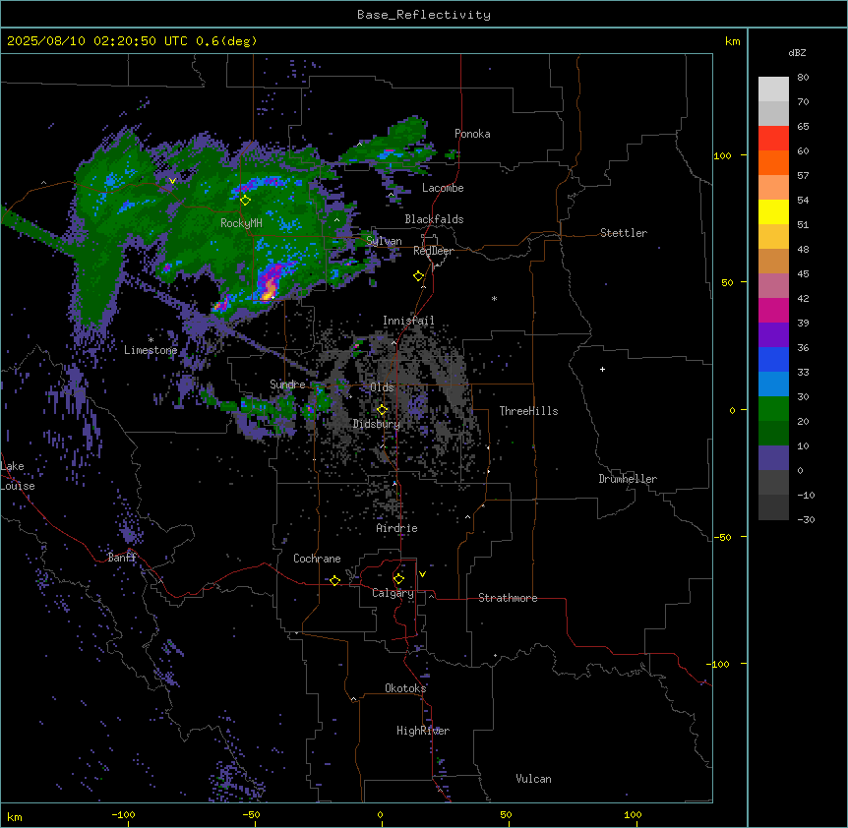Click the Okotoks town label
The image size is (848, 828).
405,688
